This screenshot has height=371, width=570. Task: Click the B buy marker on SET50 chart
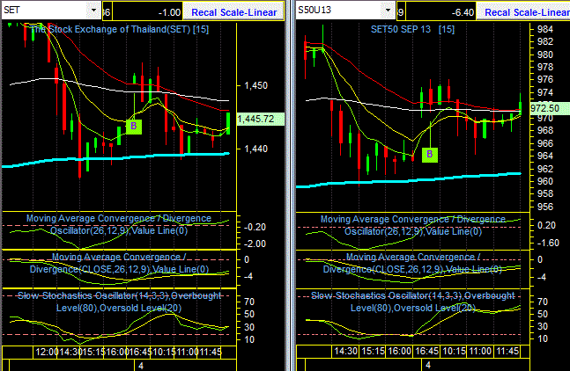click(430, 154)
